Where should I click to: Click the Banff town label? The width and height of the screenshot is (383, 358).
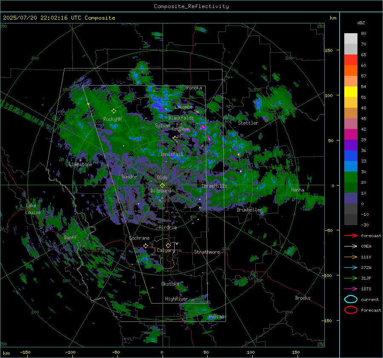tap(70, 237)
